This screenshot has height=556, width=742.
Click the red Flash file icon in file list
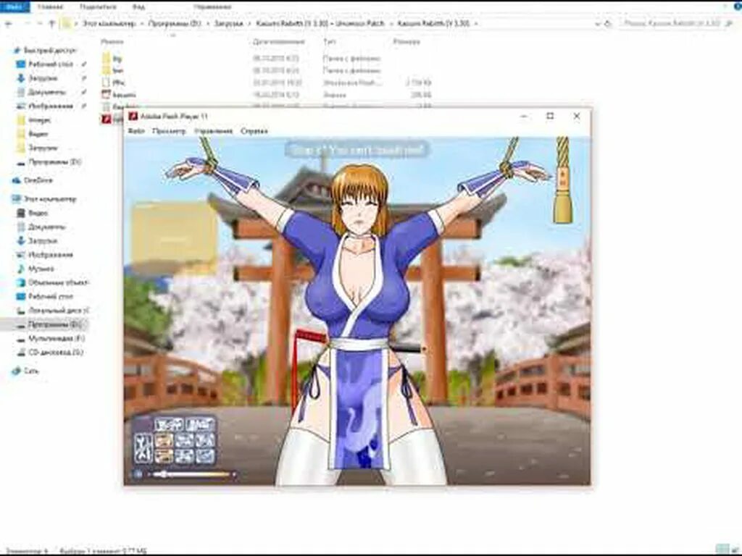pyautogui.click(x=107, y=119)
